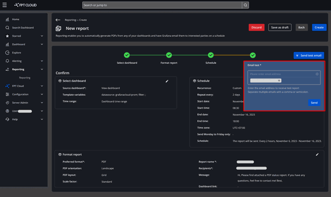Viewport: 331px width, 197px height.
Task: Click the 'Landscape' PDF orientation value
Action: coord(107,168)
